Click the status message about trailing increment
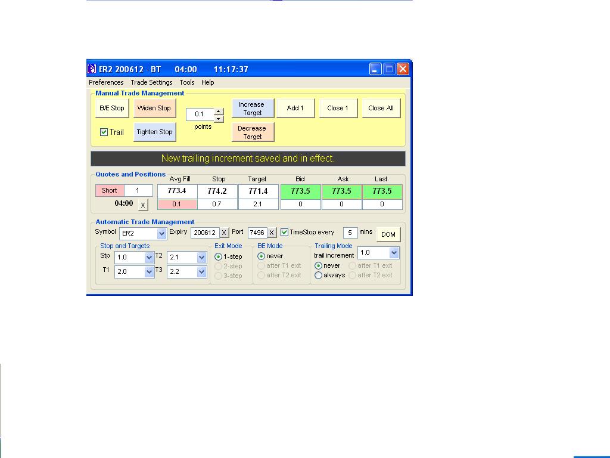Image resolution: width=610 pixels, height=458 pixels. pyautogui.click(x=248, y=159)
